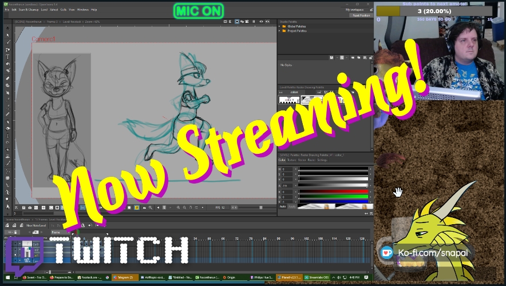Screen dimensions: 506x286
Task: Select the Selection arrow tool
Action: 8,35
